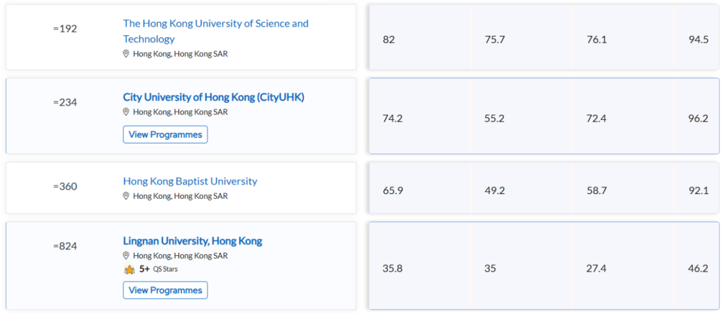The height and width of the screenshot is (314, 728).
Task: Select the =360 rank cell
Action: pos(65,187)
